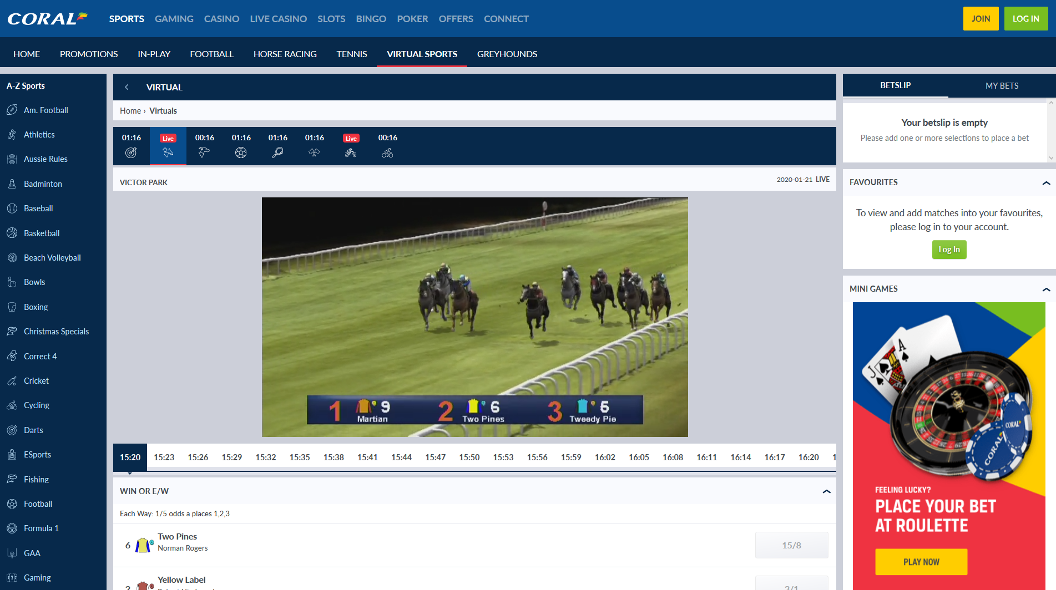Click the betslip panel scrollbar down arrow
Screen dimensions: 1056x590
1051,158
